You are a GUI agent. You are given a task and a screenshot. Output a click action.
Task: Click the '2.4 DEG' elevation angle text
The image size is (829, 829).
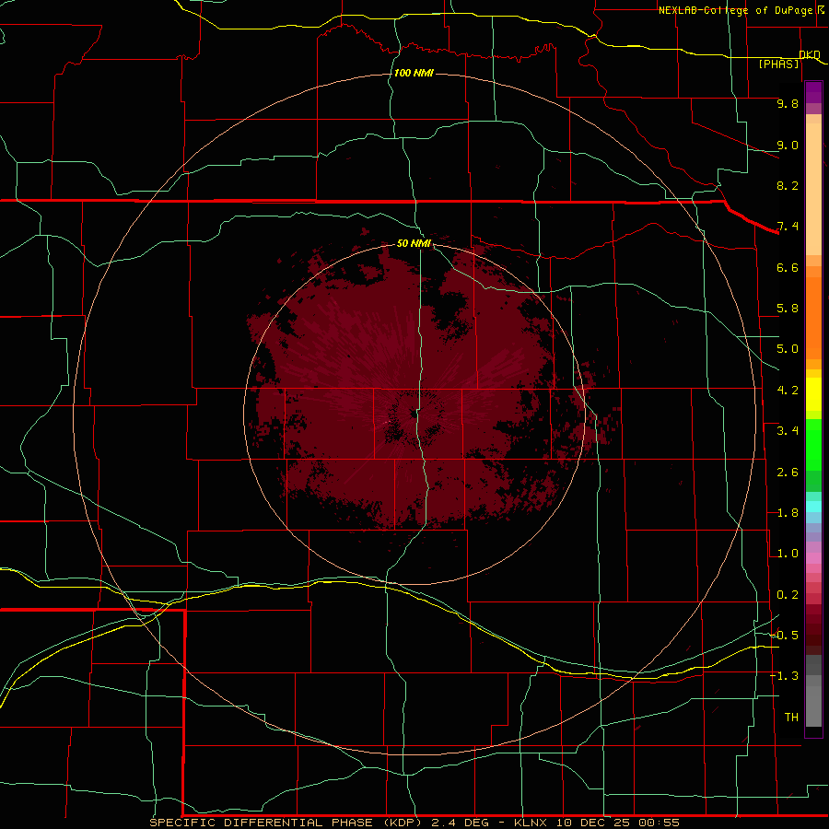[460, 823]
